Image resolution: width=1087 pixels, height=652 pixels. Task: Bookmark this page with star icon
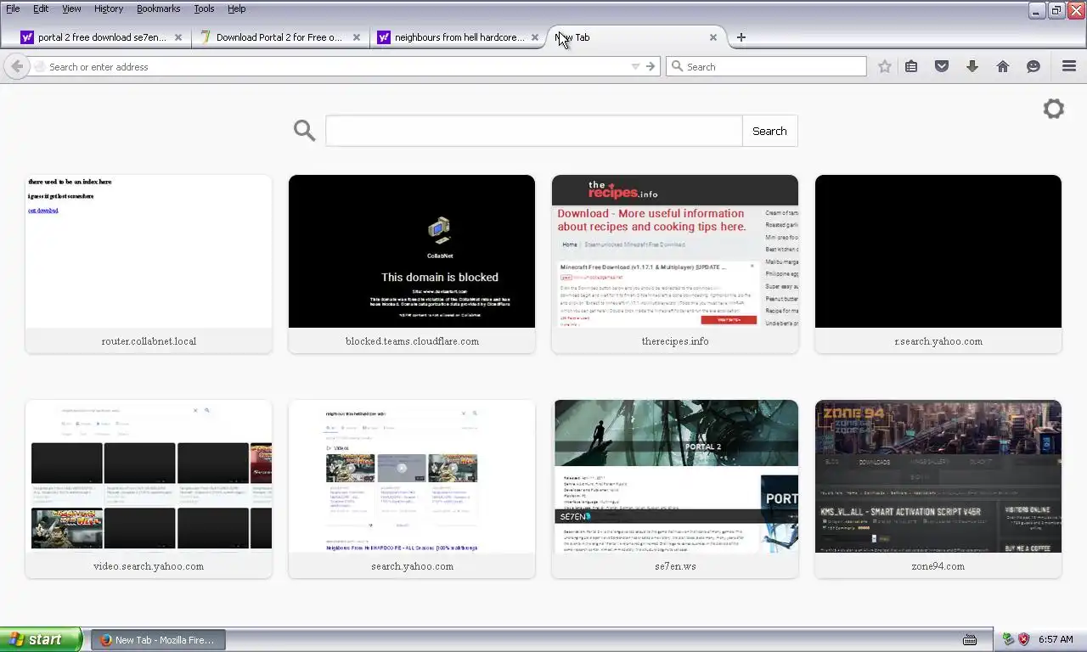pyautogui.click(x=885, y=66)
